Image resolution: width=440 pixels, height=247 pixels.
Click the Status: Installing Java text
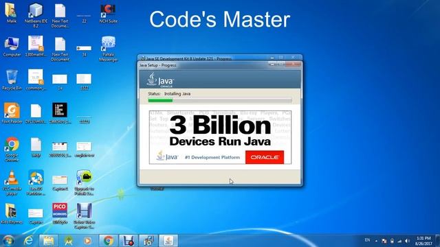(x=169, y=93)
